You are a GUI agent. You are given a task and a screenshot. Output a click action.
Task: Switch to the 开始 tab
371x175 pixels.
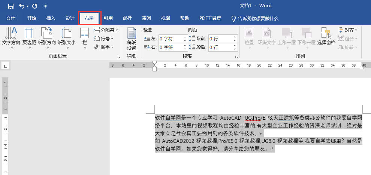(x=32, y=18)
